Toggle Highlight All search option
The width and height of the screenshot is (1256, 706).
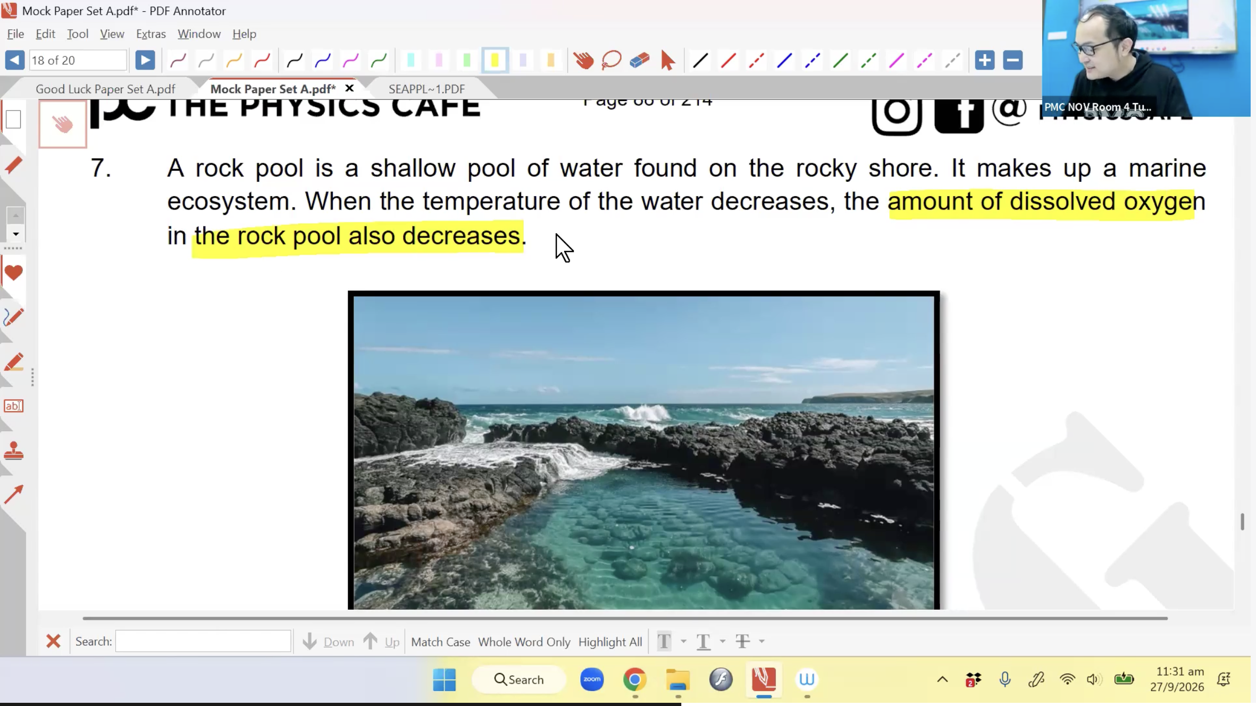(x=610, y=642)
